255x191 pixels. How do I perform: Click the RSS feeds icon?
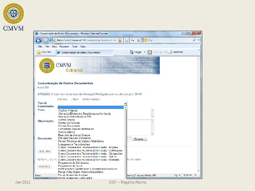pos(149,52)
